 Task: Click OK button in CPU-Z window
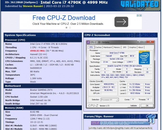click(147, 106)
